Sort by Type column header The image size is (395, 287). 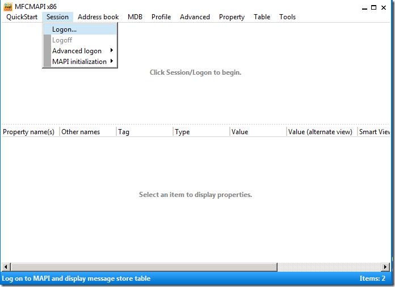tap(201, 132)
